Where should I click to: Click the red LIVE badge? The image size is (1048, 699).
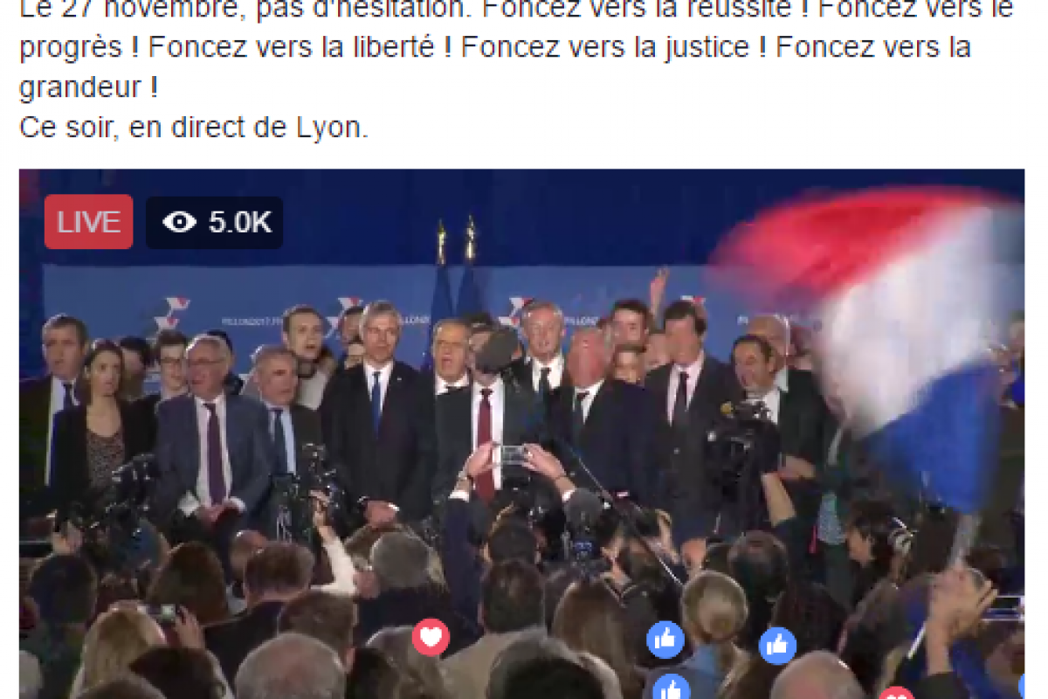pos(88,222)
